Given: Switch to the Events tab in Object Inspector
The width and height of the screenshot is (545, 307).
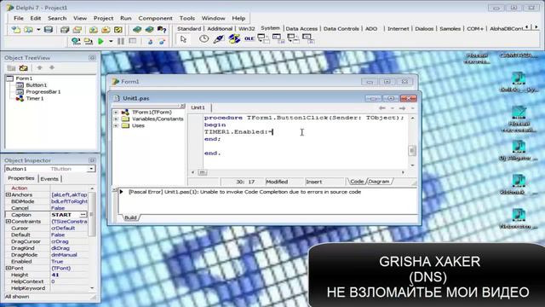Looking at the screenshot, I should (x=49, y=178).
